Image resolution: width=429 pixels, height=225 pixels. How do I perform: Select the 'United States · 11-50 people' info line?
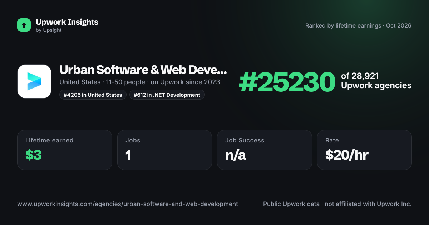[140, 82]
